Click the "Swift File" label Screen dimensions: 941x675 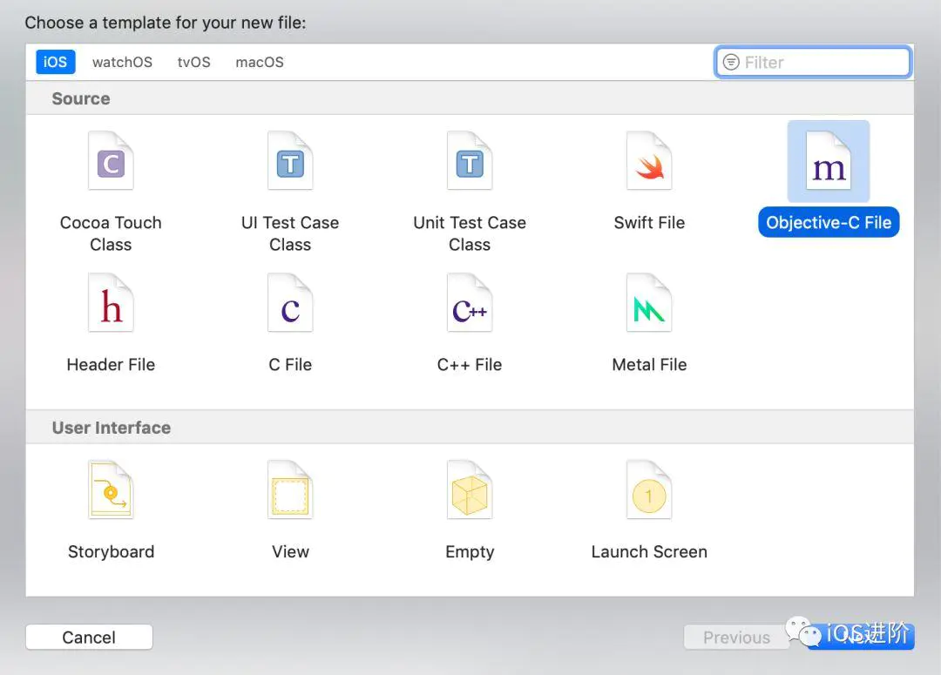(649, 223)
